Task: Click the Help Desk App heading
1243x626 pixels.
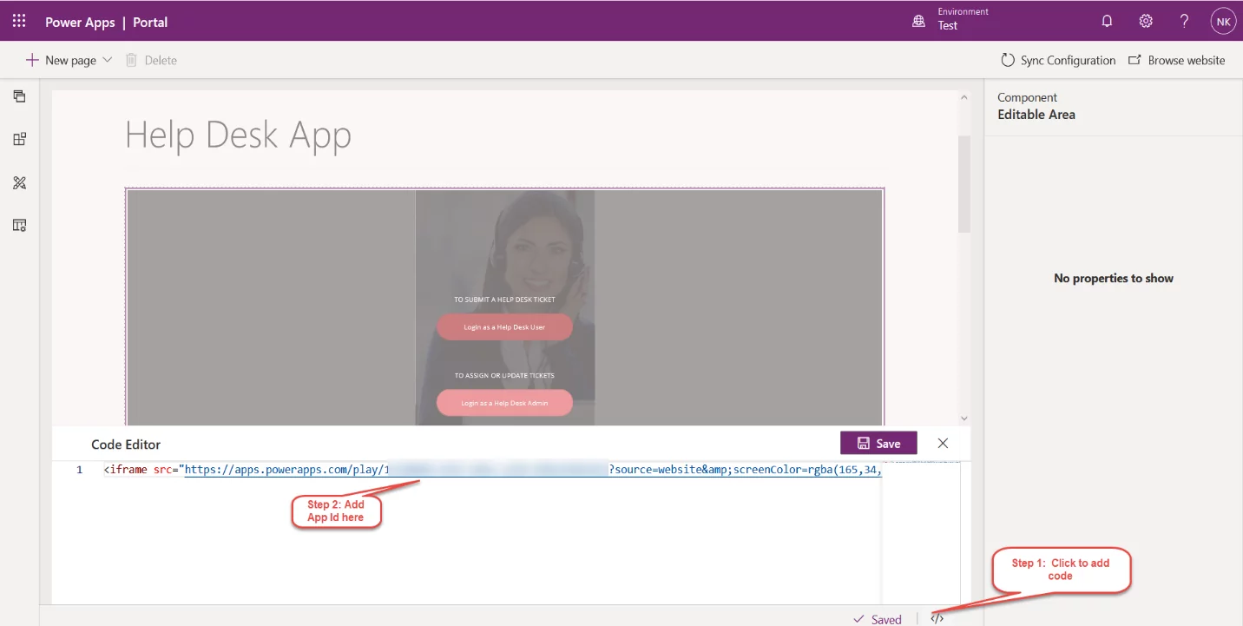Action: [238, 135]
